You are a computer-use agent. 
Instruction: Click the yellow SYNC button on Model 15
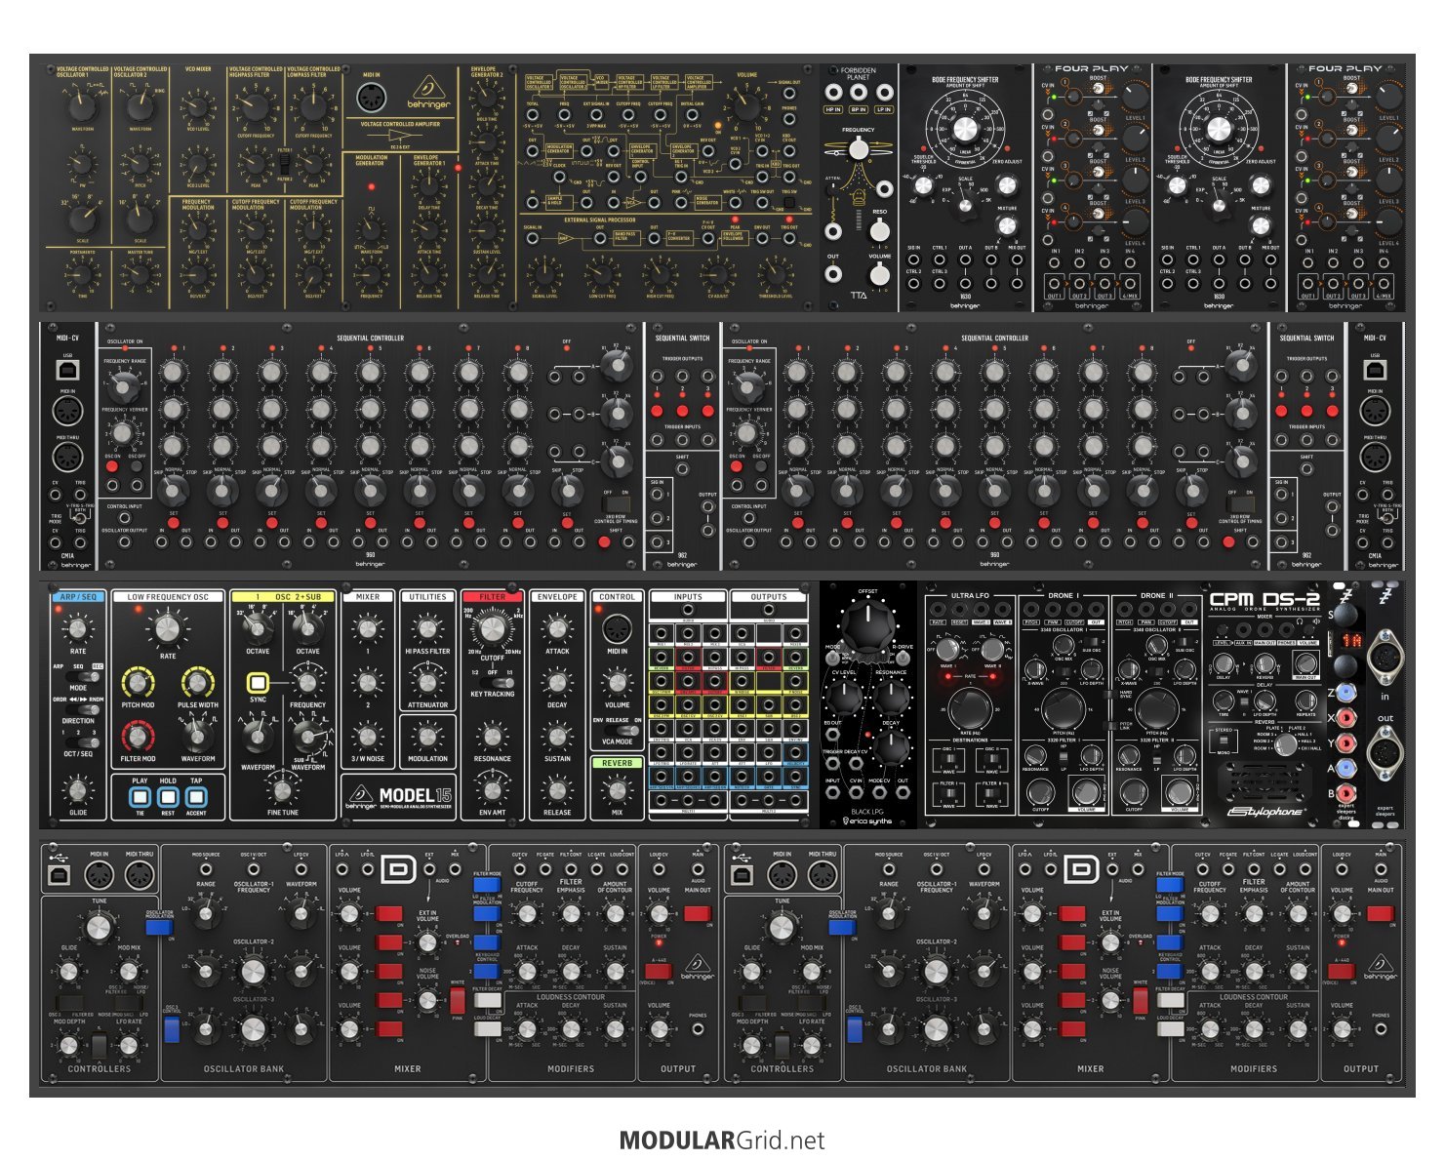(258, 683)
